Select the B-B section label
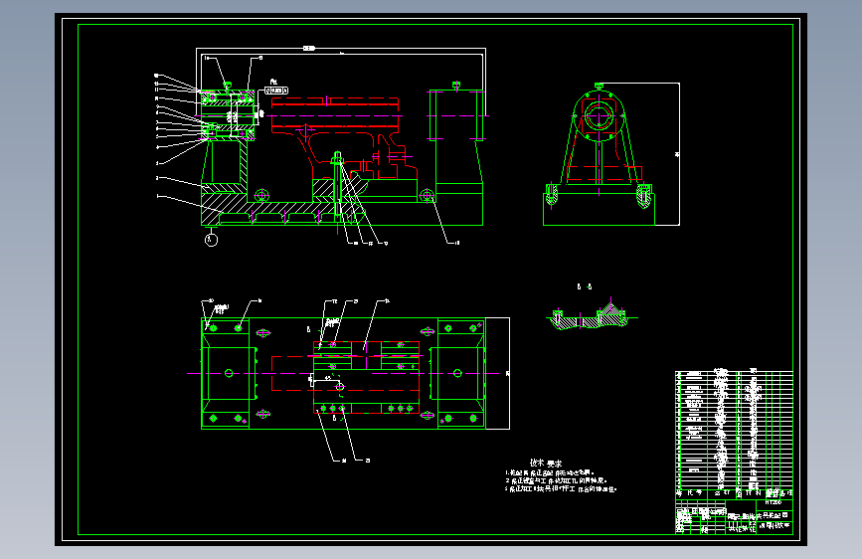The image size is (862, 559). click(x=585, y=286)
